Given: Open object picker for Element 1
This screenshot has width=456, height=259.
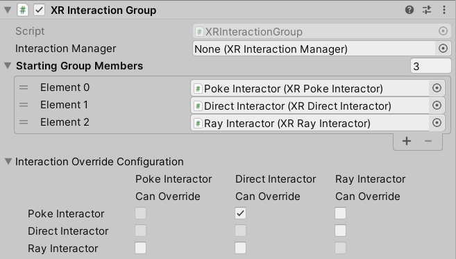Looking at the screenshot, I should pyautogui.click(x=437, y=106).
